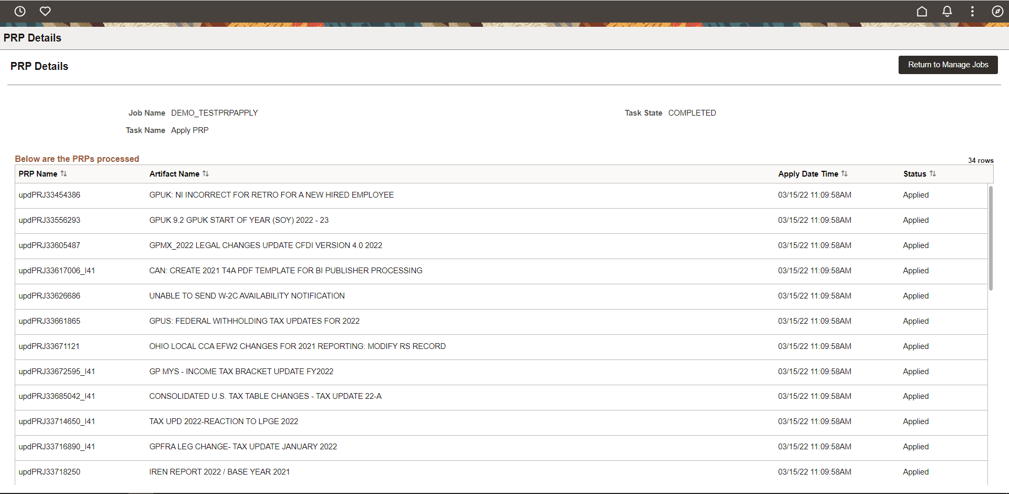Select the GPUK START OF YEAR 2022-23 row

239,220
